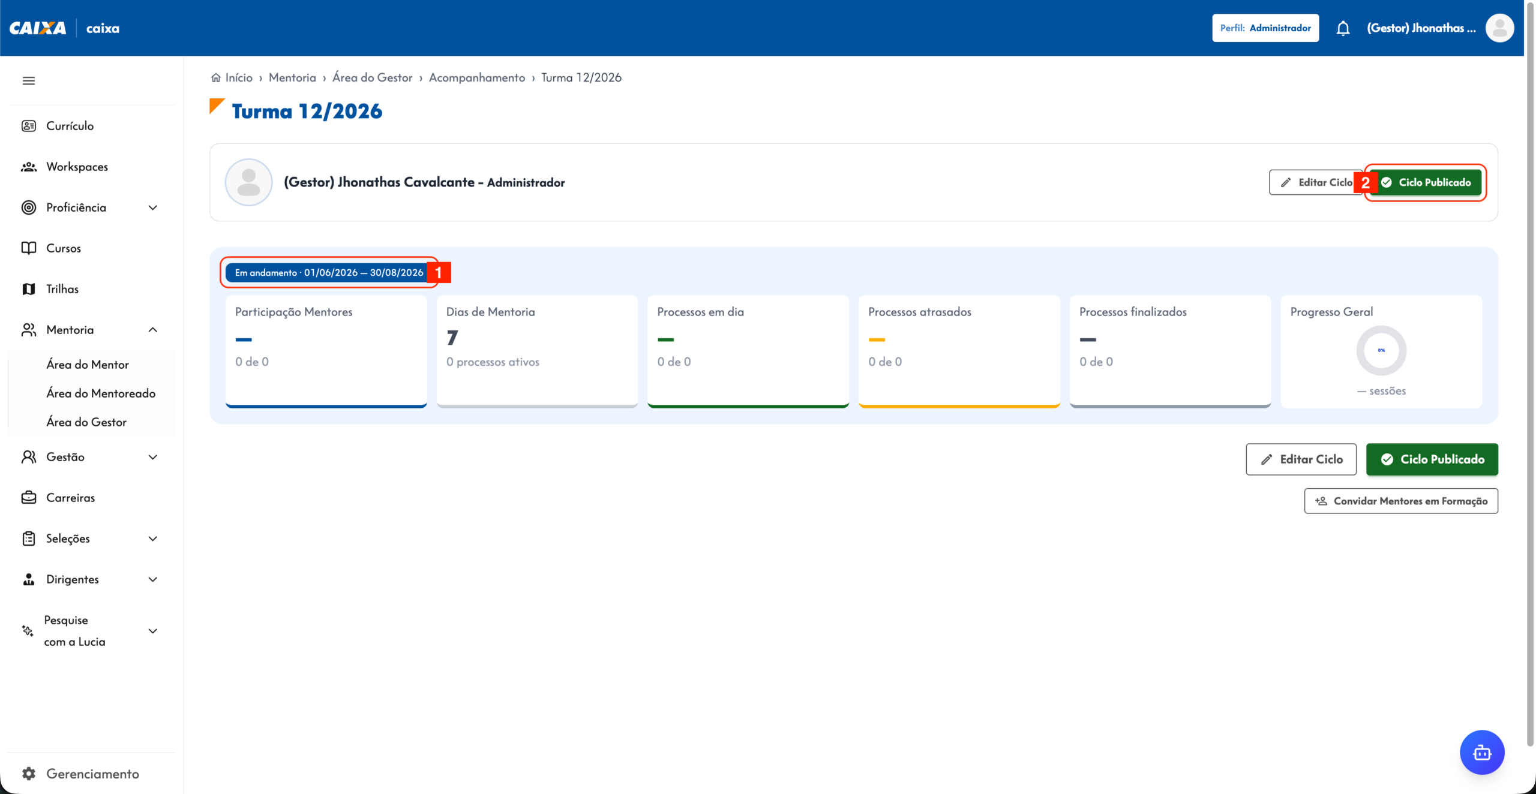Open Gerenciamento at sidebar bottom
The image size is (1536, 794).
pos(91,774)
